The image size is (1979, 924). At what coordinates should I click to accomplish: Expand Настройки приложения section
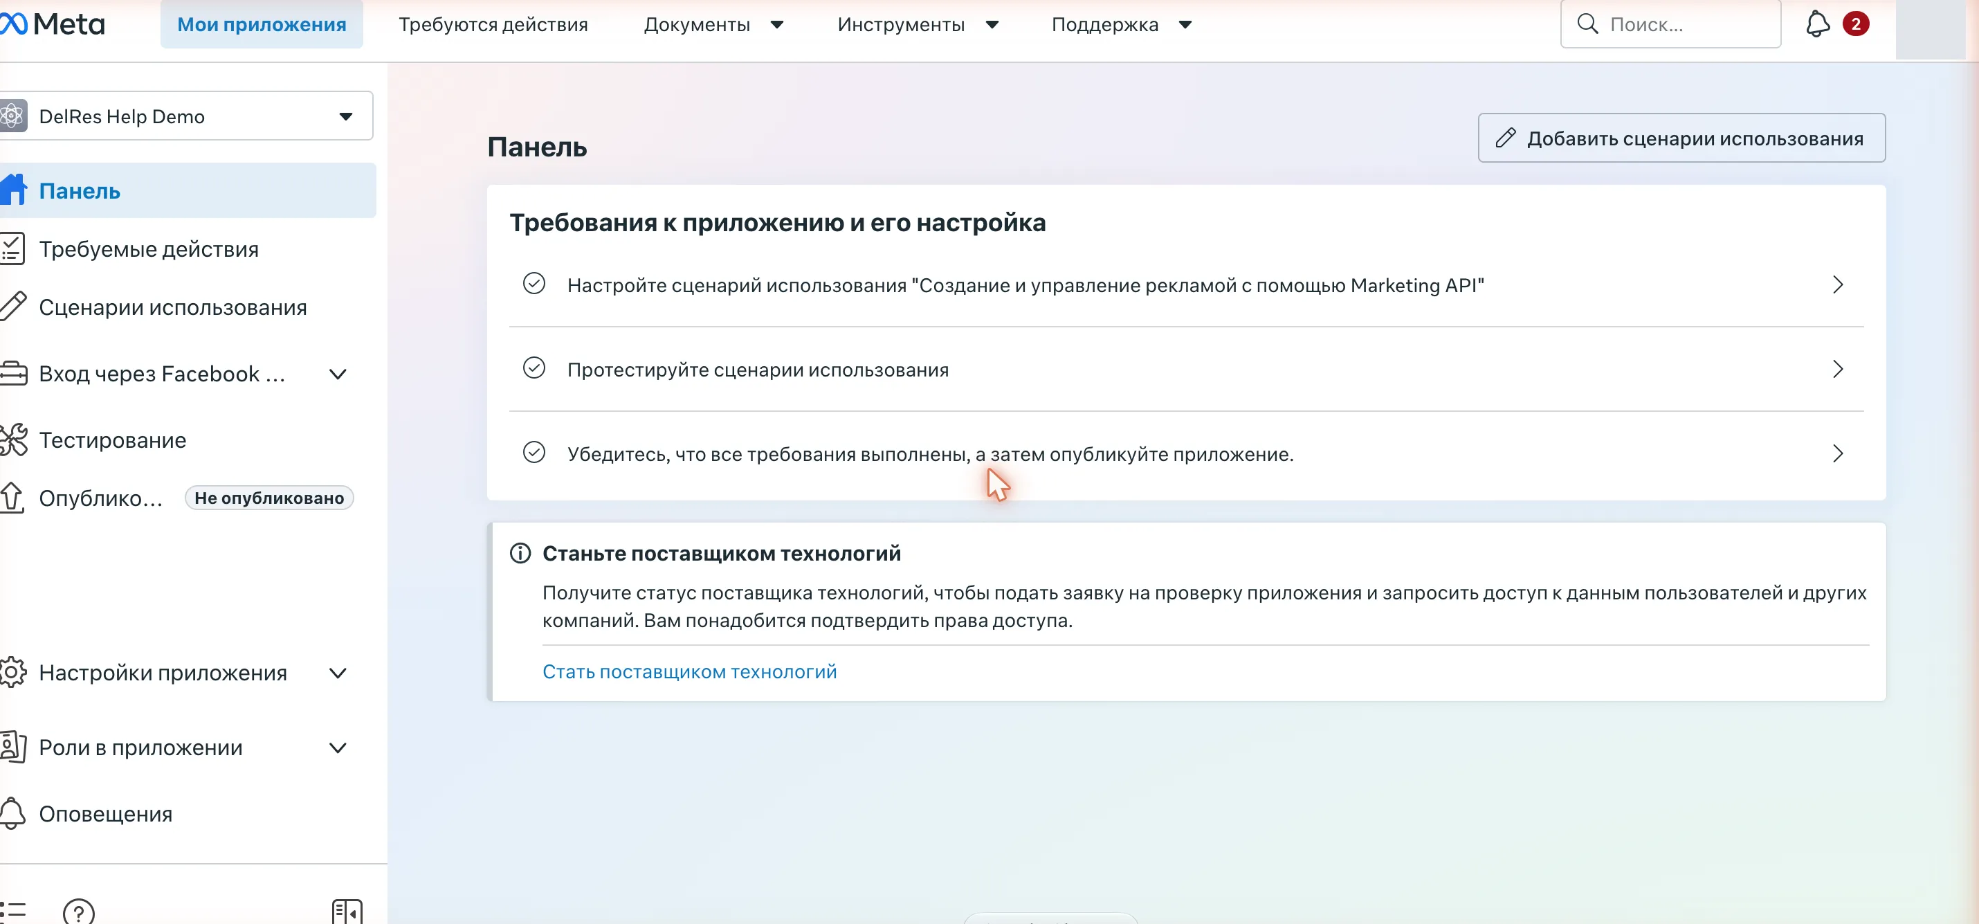coord(338,673)
